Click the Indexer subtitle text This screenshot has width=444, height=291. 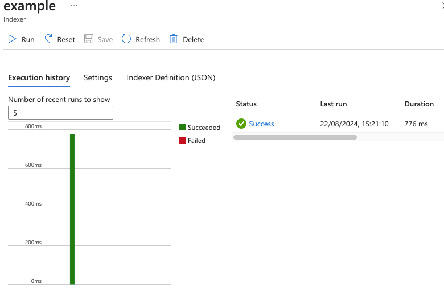[14, 19]
